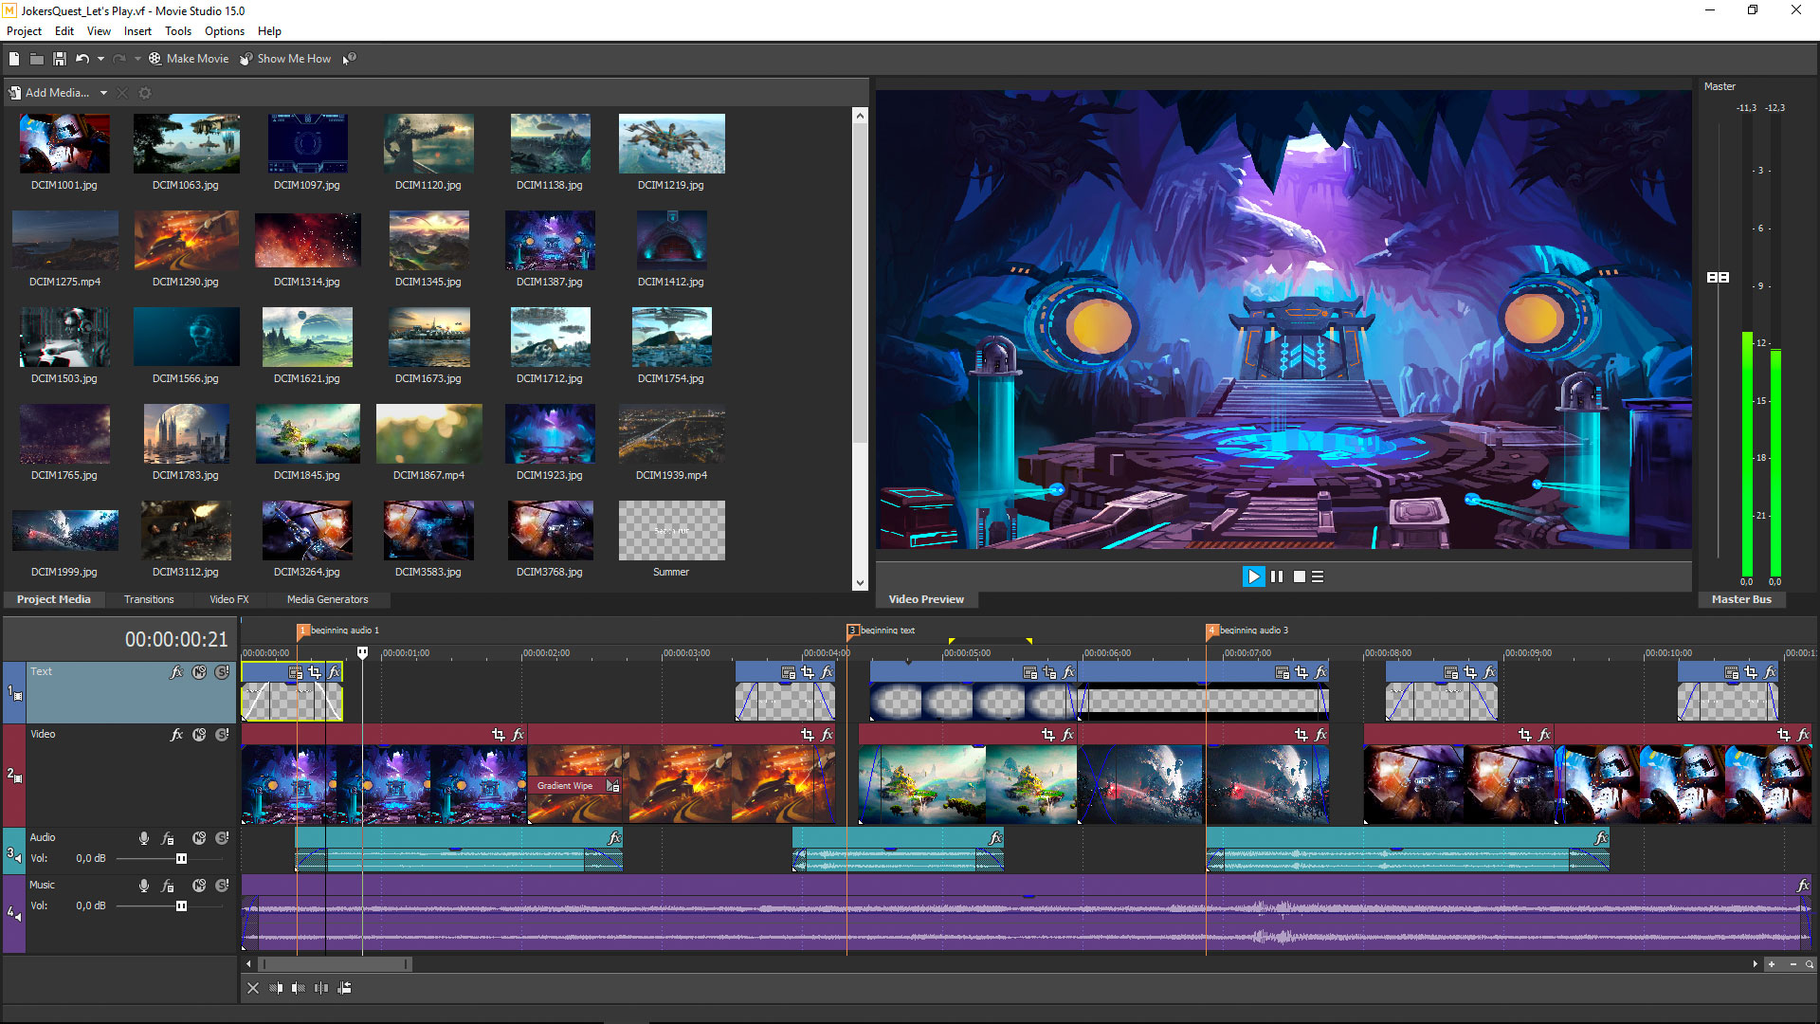
Task: Open the Options menu
Action: click(225, 30)
